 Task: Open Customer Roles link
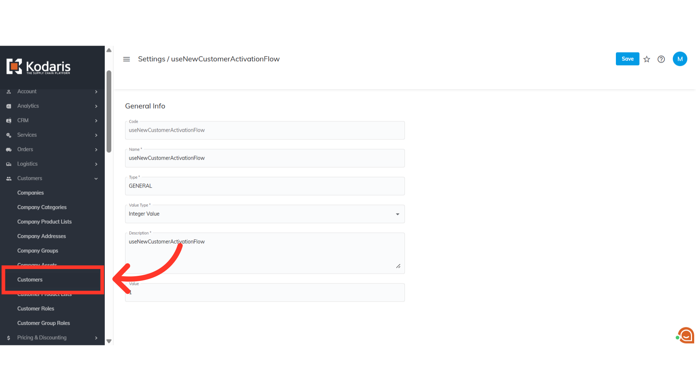(36, 308)
